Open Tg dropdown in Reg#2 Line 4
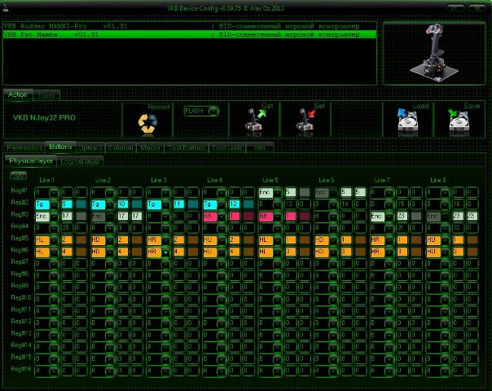 [222, 204]
